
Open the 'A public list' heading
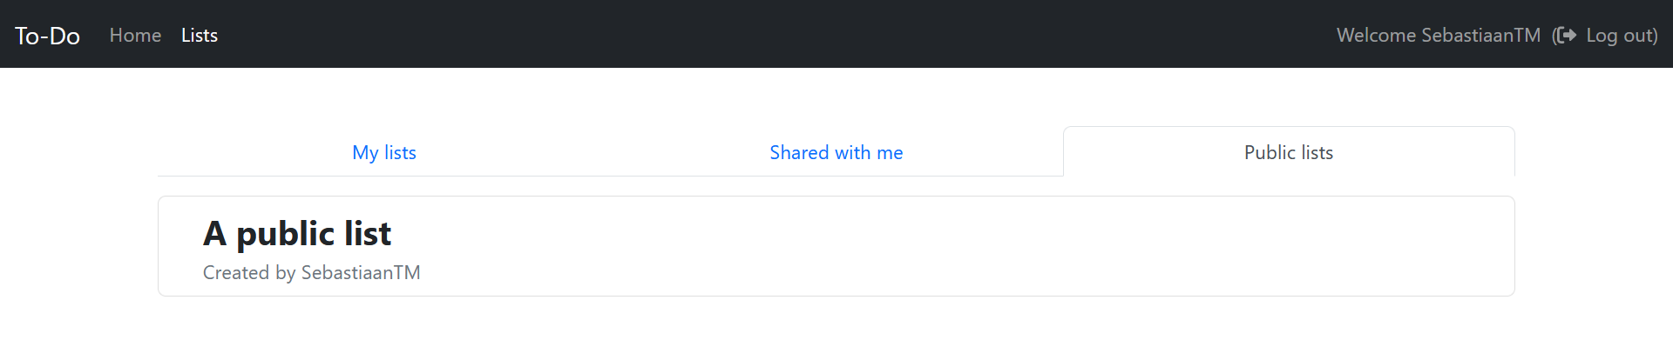tap(297, 234)
